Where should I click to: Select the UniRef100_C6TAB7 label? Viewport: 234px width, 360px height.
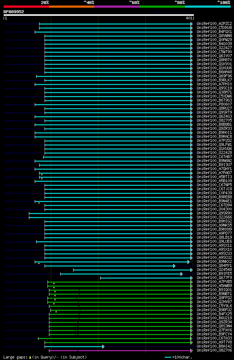214,157
